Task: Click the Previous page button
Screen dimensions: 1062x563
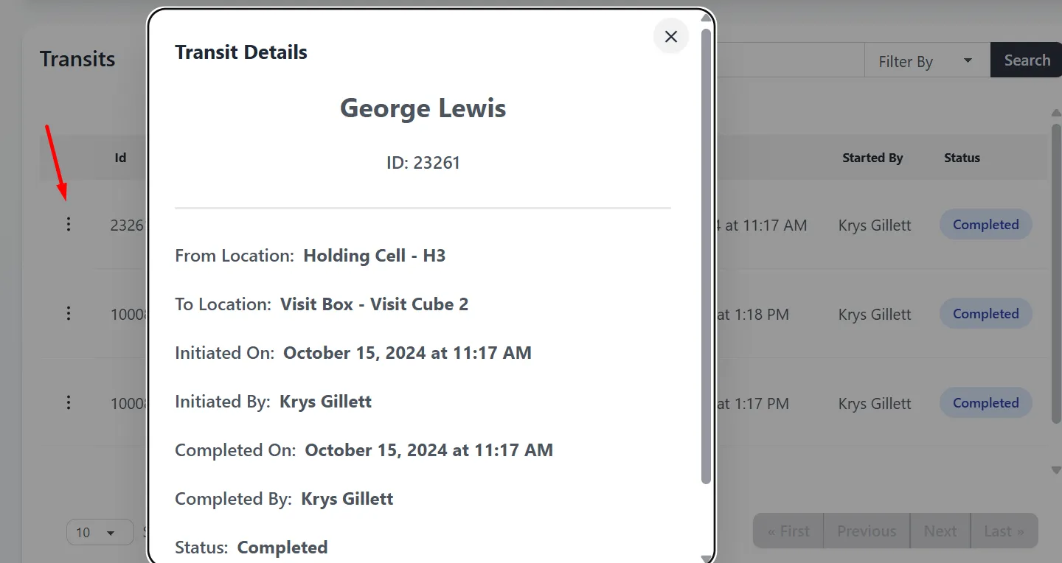Action: pyautogui.click(x=867, y=531)
